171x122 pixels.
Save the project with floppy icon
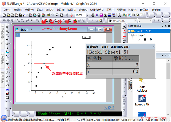point(57,15)
